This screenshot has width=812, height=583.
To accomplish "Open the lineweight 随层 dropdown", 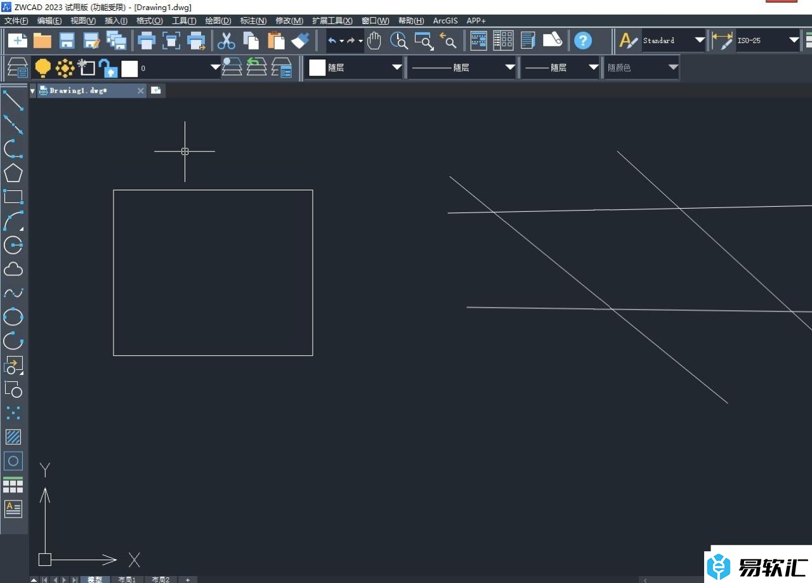I will point(560,67).
